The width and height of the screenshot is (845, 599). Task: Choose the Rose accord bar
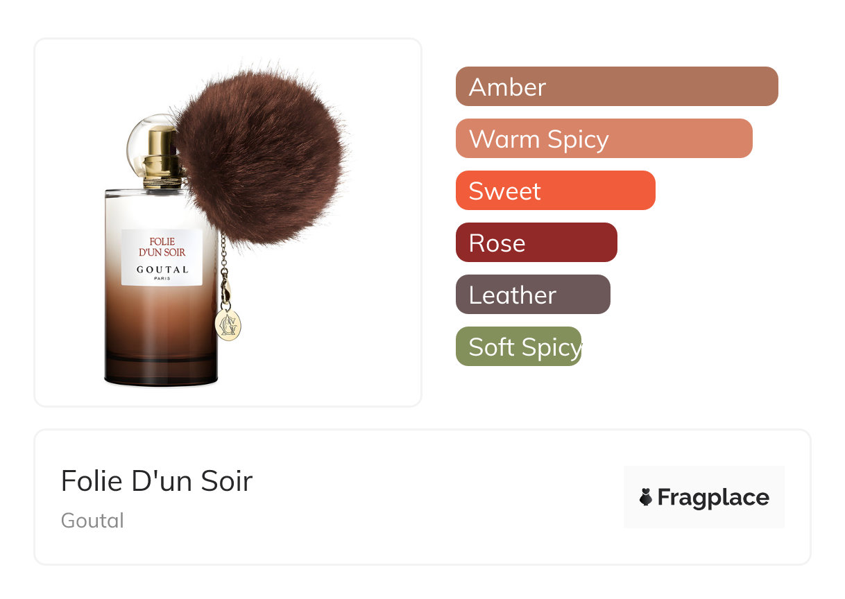pyautogui.click(x=536, y=243)
